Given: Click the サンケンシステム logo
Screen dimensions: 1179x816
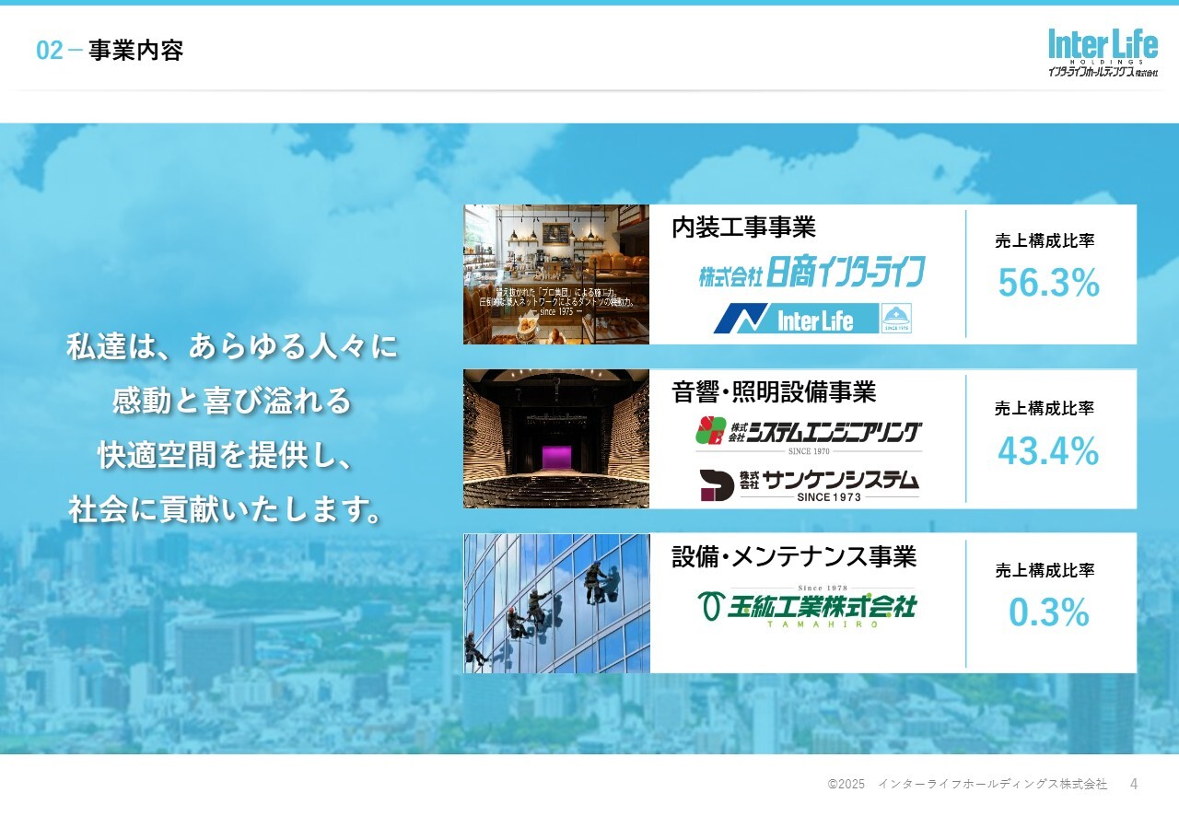Looking at the screenshot, I should coord(808,484).
